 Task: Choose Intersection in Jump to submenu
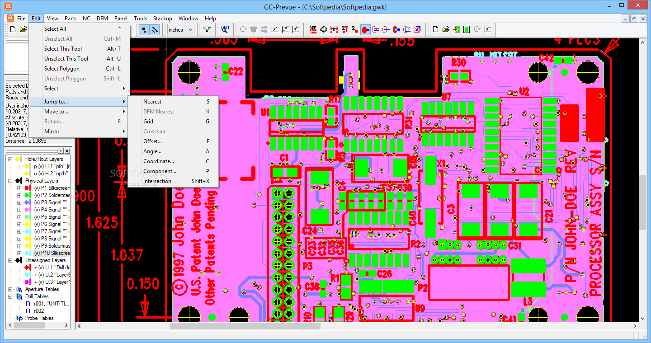click(174, 181)
